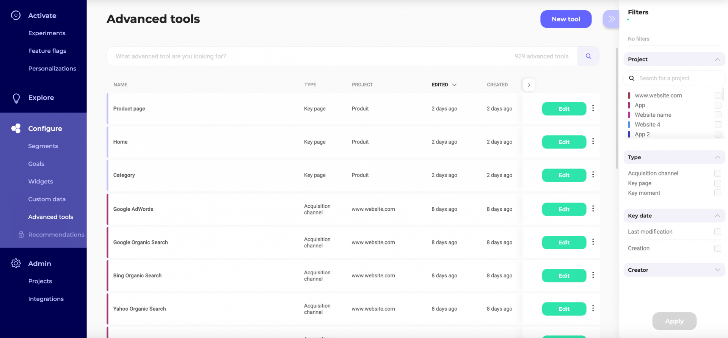Open more options for Yahoo Organic Search row
This screenshot has width=728, height=338.
click(x=593, y=308)
